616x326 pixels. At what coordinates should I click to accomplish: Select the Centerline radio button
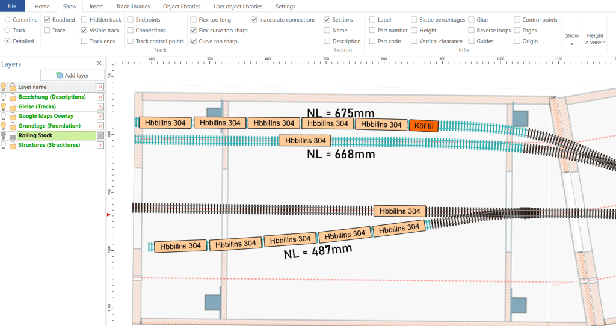(7, 20)
